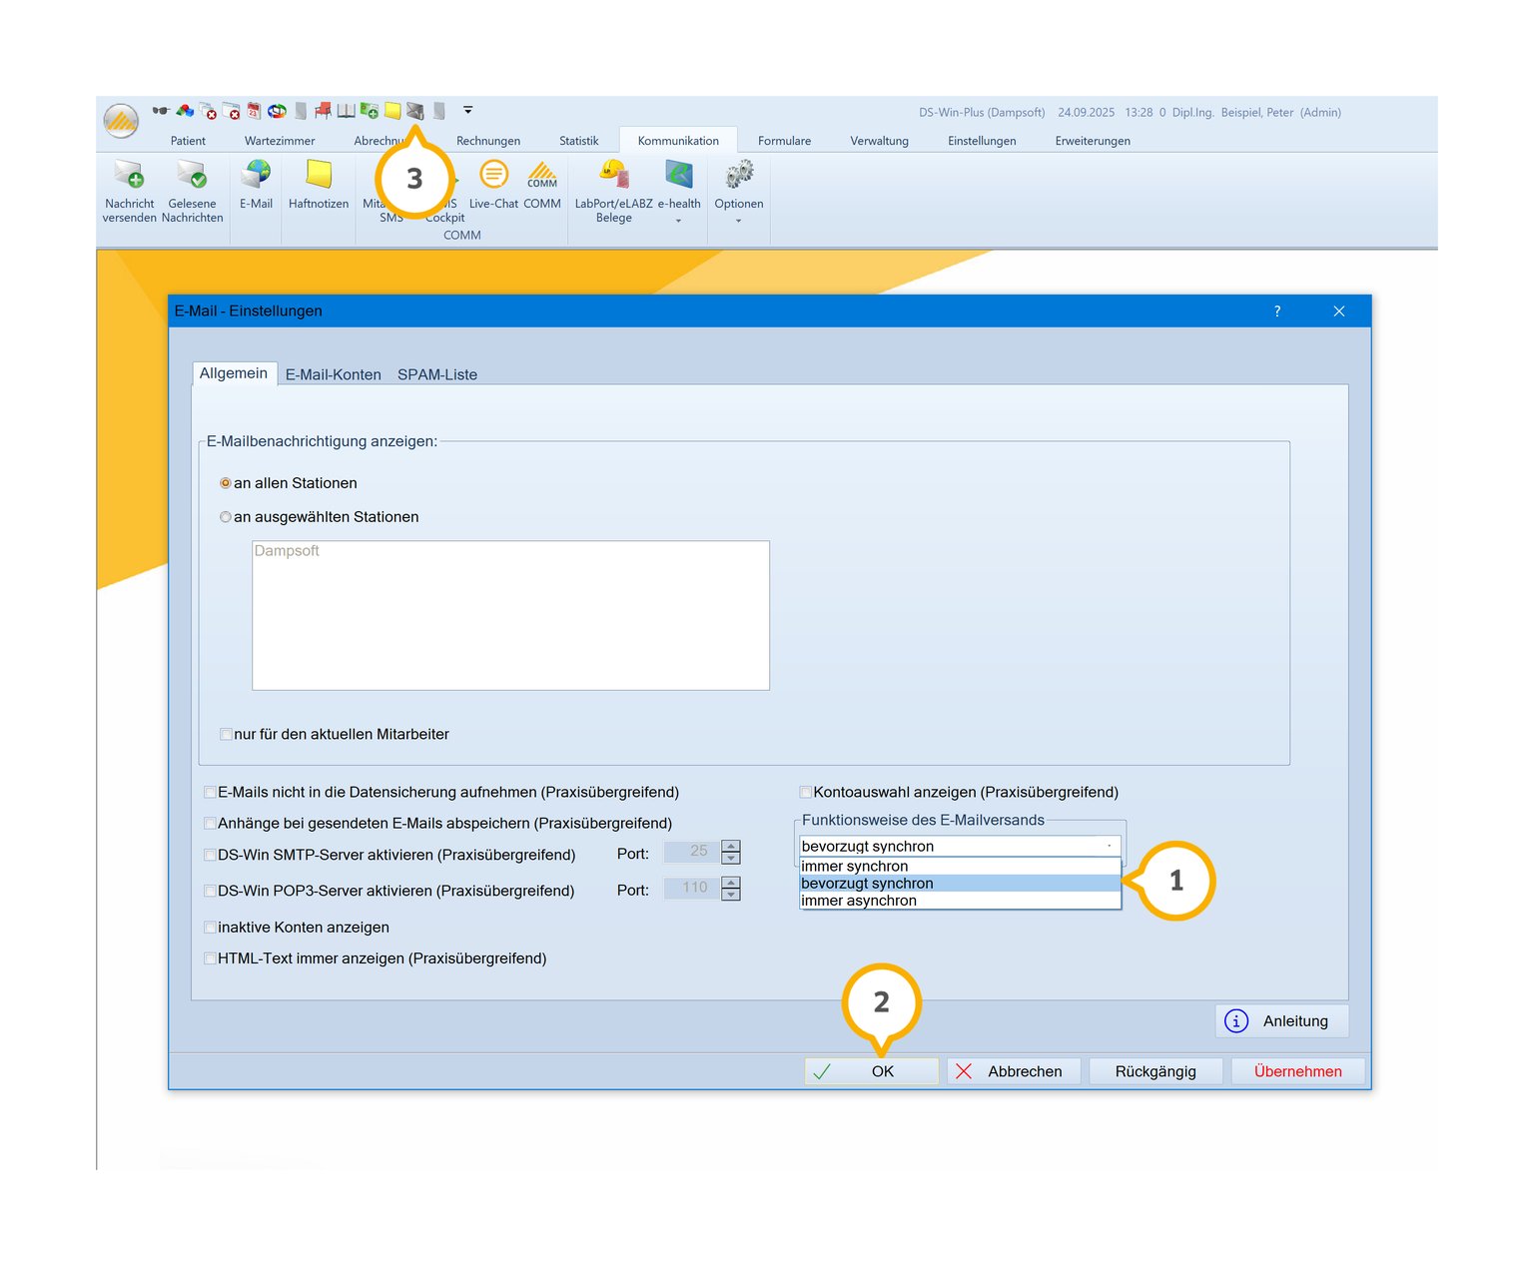Viewport: 1534px width, 1266px height.
Task: Start Live-Chat from the ribbon
Action: tap(493, 177)
